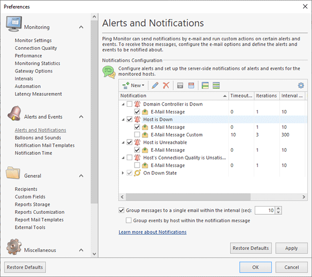Viewport: 312px width, 277px height.
Task: Go to Balloons and Sounds
Action: coord(38,137)
